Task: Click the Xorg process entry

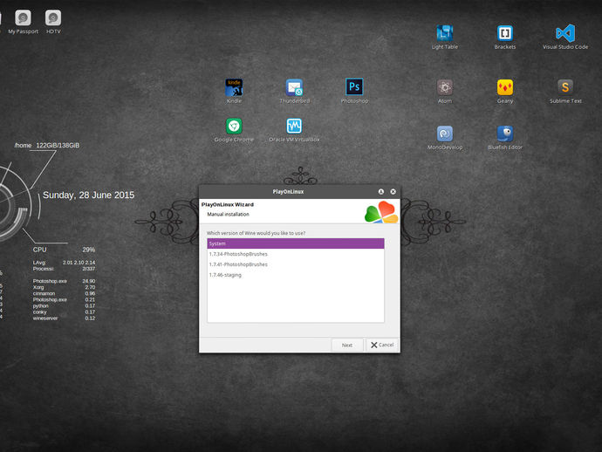Action: (x=64, y=287)
